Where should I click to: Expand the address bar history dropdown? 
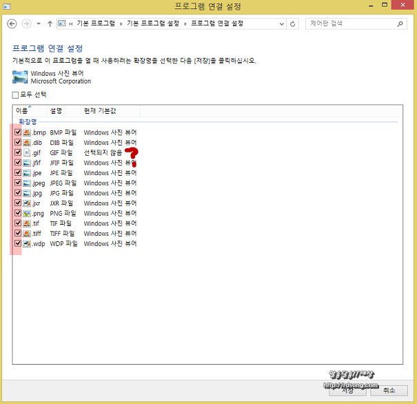tap(281, 23)
